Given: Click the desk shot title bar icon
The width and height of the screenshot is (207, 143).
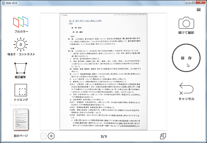Looking at the screenshot, I should click(x=3, y=3).
